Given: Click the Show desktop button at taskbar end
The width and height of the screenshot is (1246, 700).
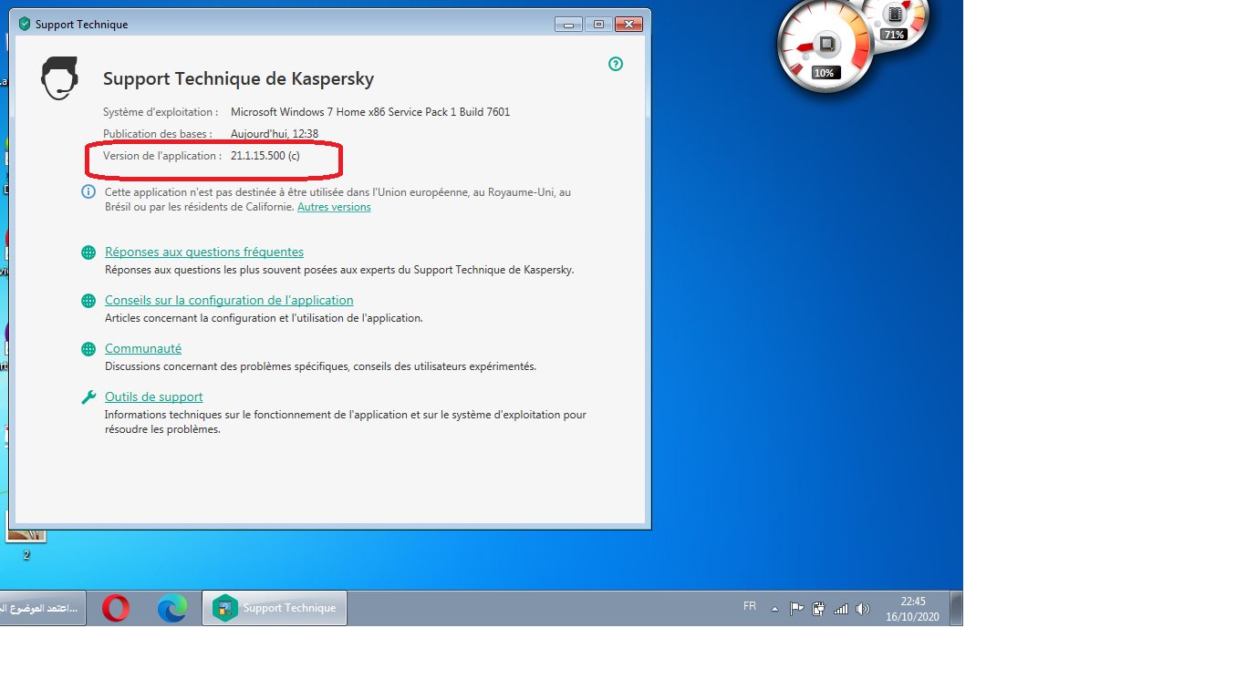Looking at the screenshot, I should 956,608.
